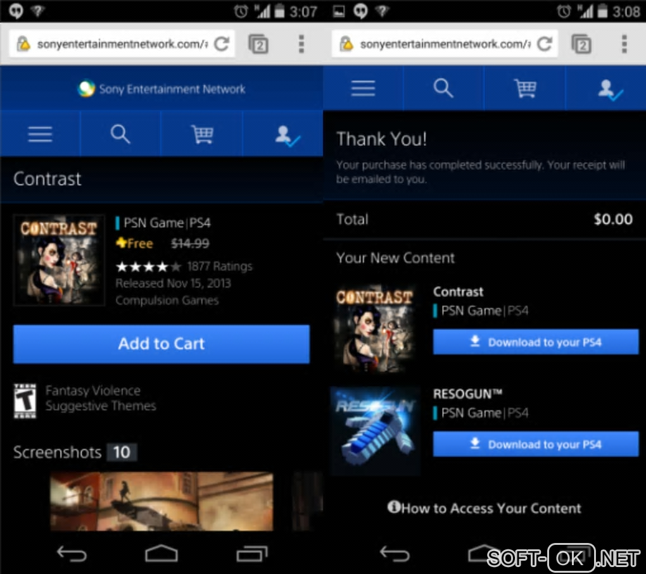The height and width of the screenshot is (574, 646).
Task: Open How to Access Your Content
Action: pos(484,508)
